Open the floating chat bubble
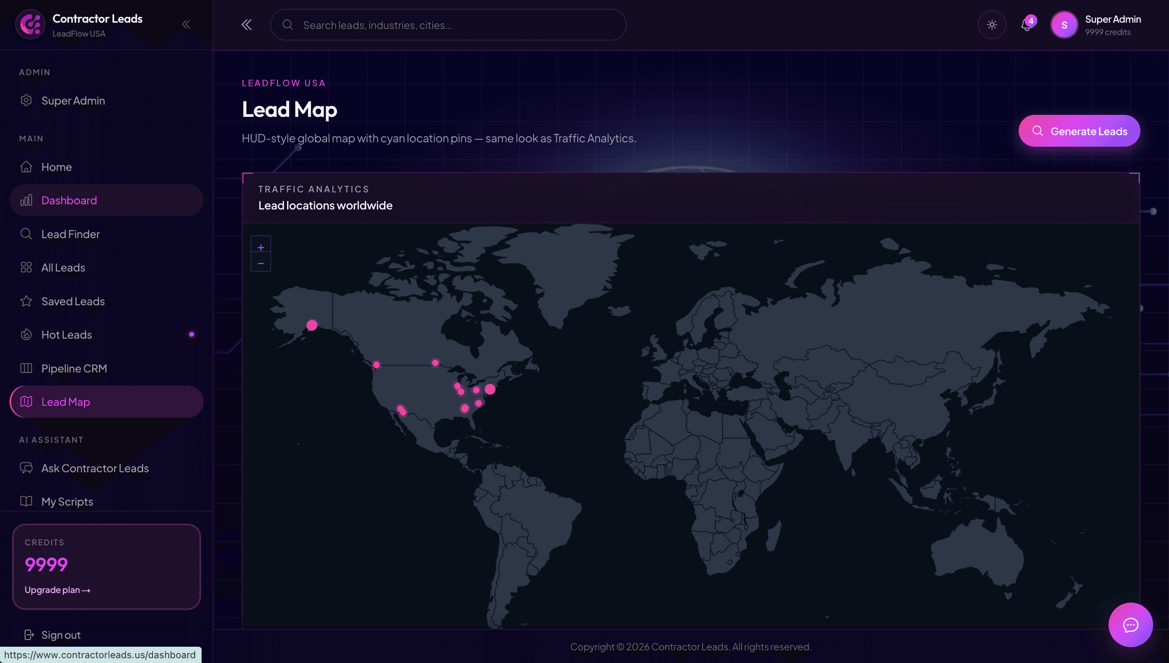The width and height of the screenshot is (1169, 663). click(x=1130, y=625)
